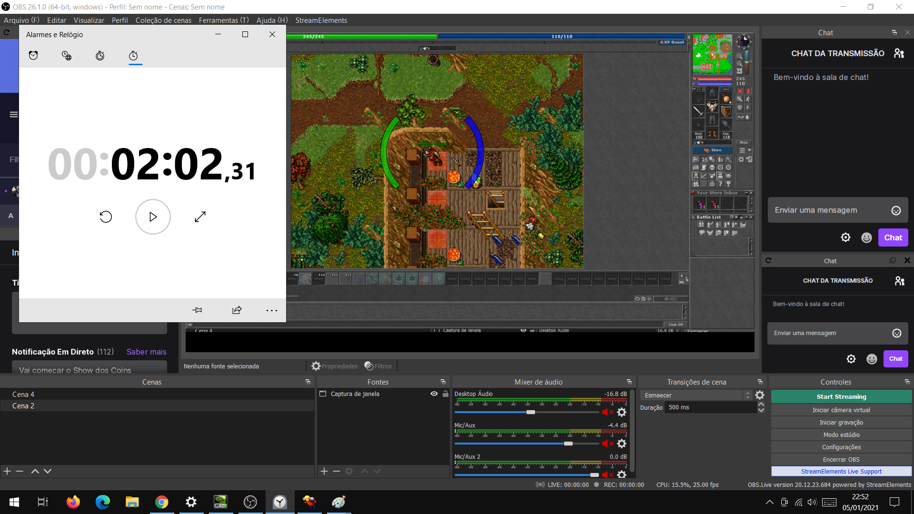The height and width of the screenshot is (514, 914).
Task: Move scene up arrow
Action: pos(35,471)
